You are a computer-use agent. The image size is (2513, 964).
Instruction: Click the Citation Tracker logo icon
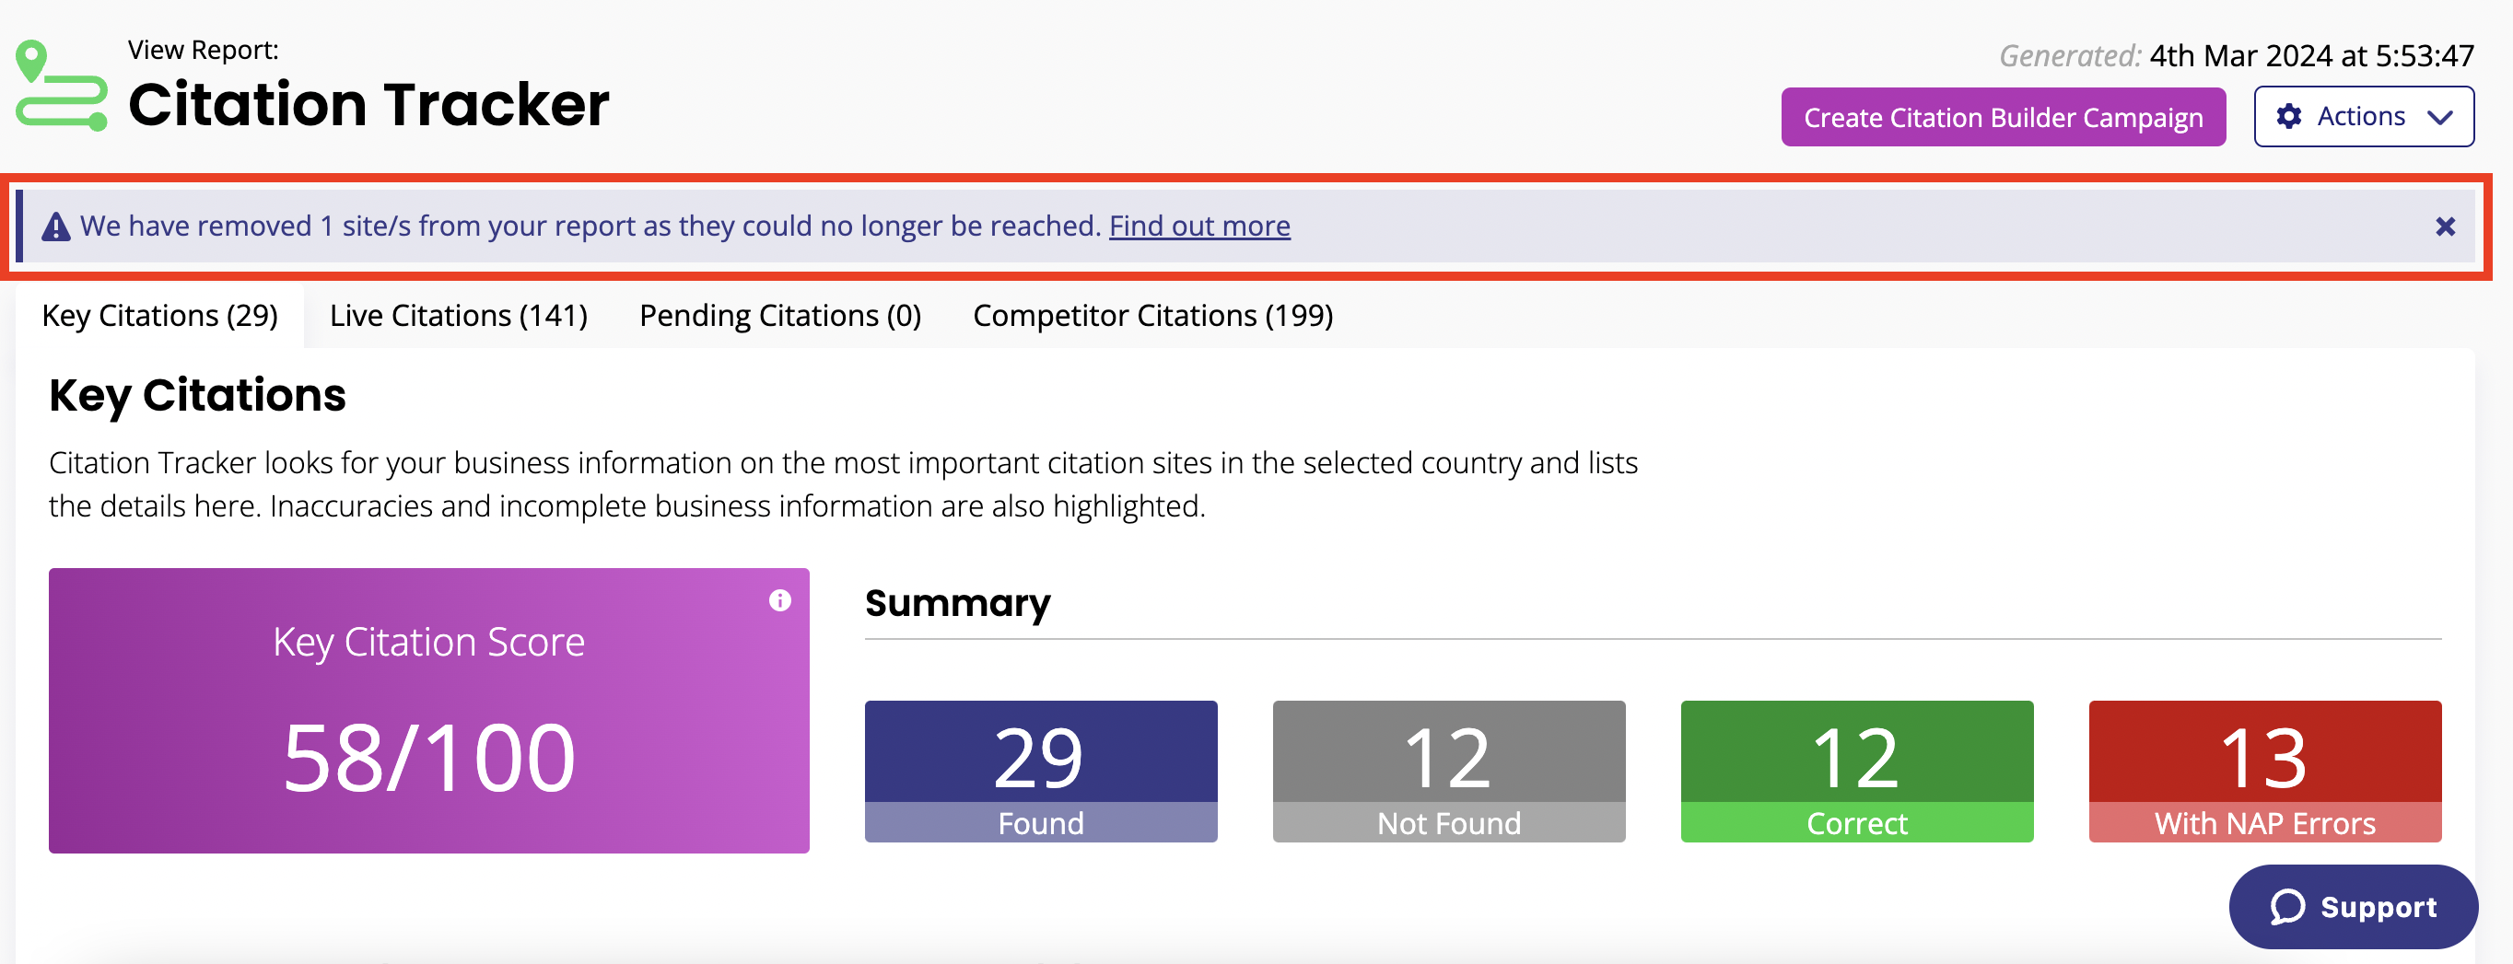point(61,86)
